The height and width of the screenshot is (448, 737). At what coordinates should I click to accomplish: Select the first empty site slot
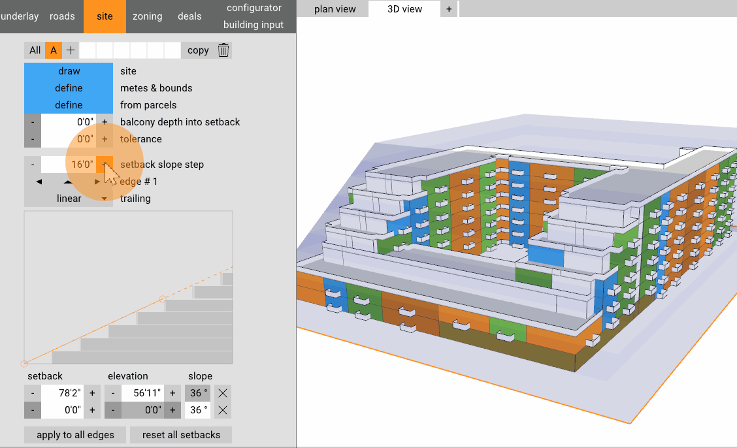click(x=88, y=50)
